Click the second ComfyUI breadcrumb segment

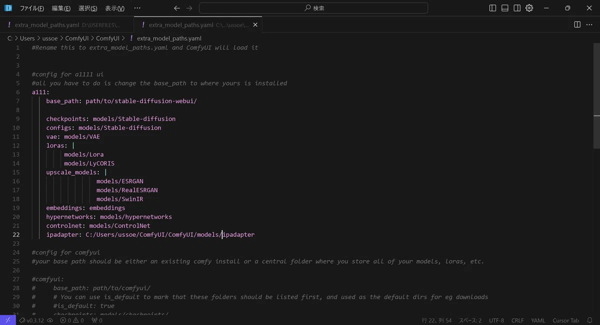[107, 38]
